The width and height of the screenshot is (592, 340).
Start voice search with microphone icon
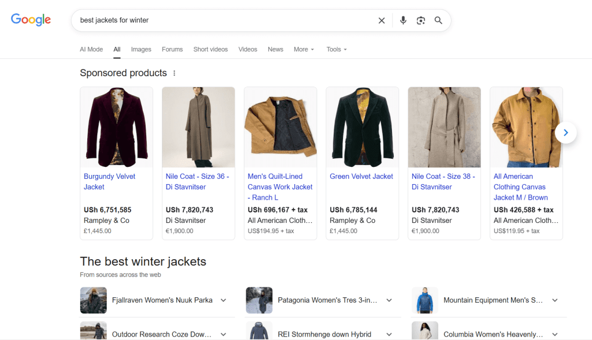click(x=403, y=20)
